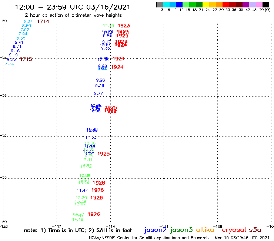The width and height of the screenshot is (274, 241).
Task: Click the dark red time label 1714
Action: (43, 22)
